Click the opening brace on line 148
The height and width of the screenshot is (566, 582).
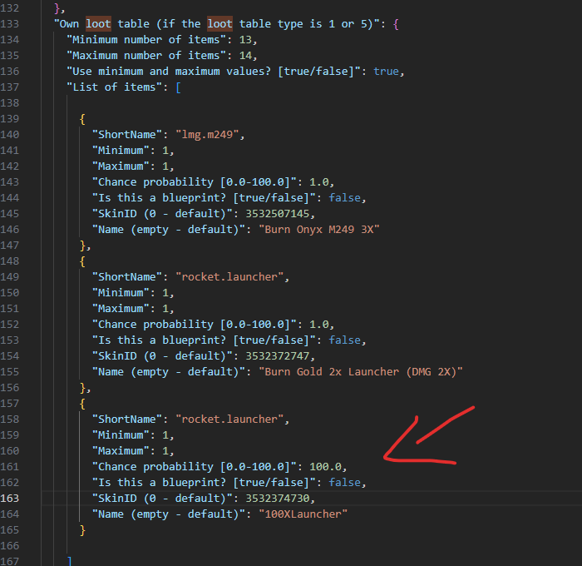(x=82, y=261)
